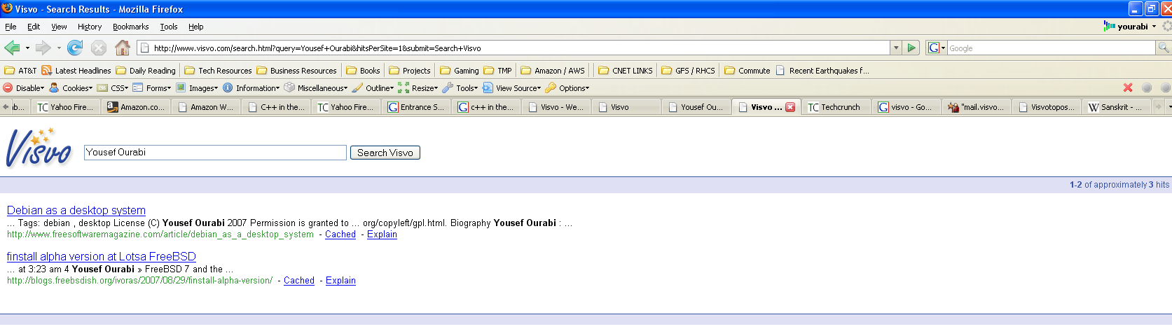Image resolution: width=1172 pixels, height=336 pixels.
Task: Click the Search Visvo button
Action: tap(385, 153)
